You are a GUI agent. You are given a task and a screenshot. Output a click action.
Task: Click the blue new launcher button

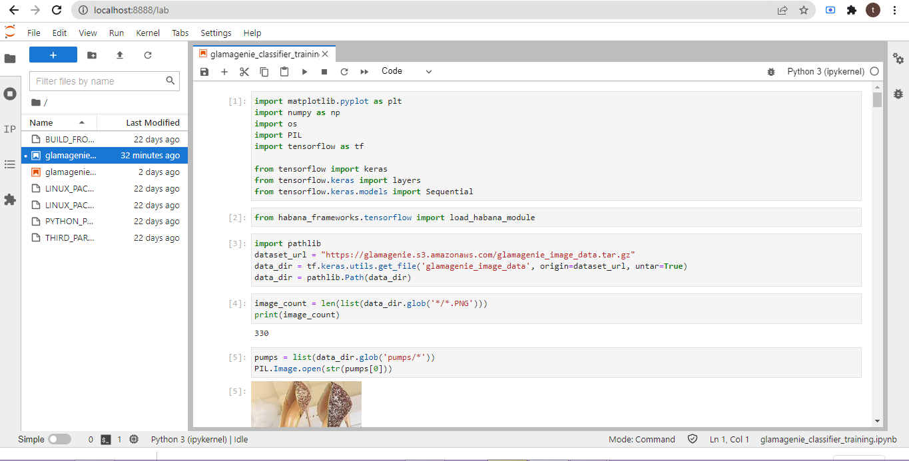tap(53, 55)
